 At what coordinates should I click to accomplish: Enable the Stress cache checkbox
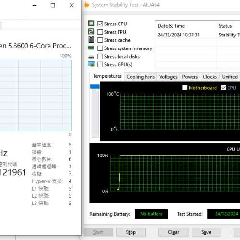tap(100, 40)
